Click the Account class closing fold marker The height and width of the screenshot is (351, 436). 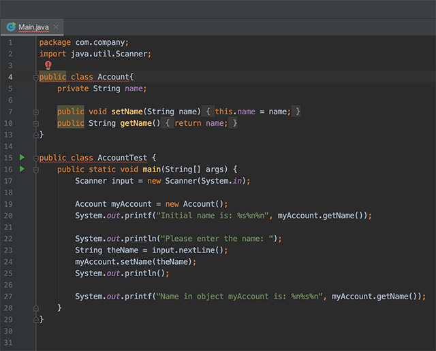(35, 135)
